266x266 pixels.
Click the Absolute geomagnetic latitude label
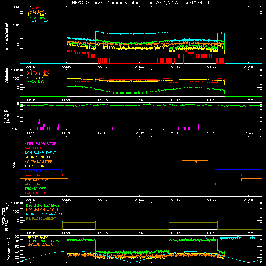pyautogui.click(x=230, y=238)
